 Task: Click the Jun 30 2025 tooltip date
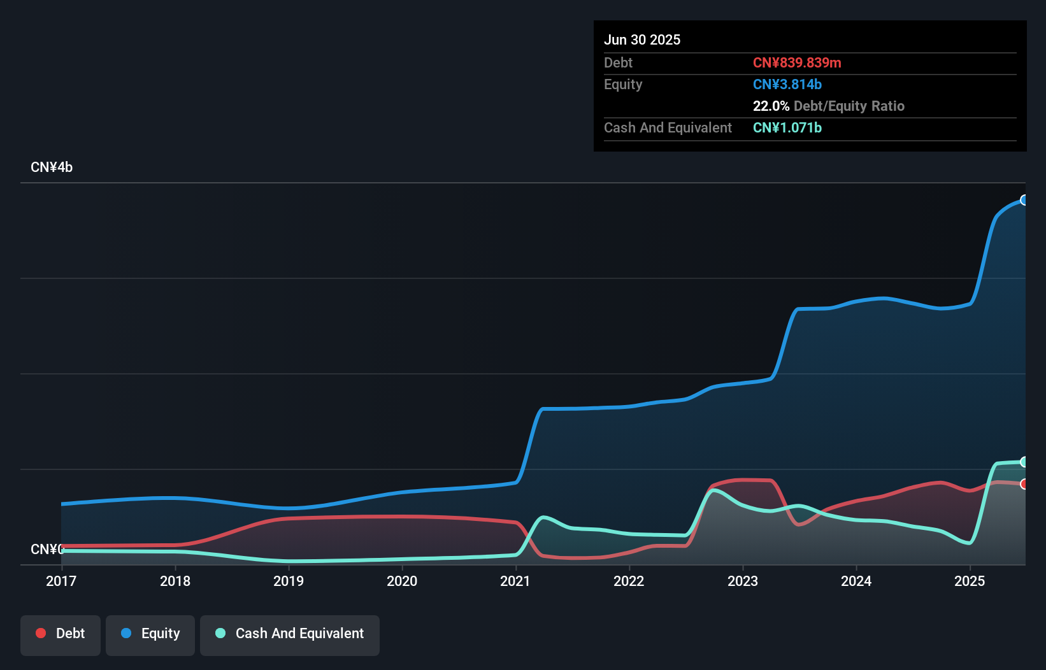[x=642, y=39]
